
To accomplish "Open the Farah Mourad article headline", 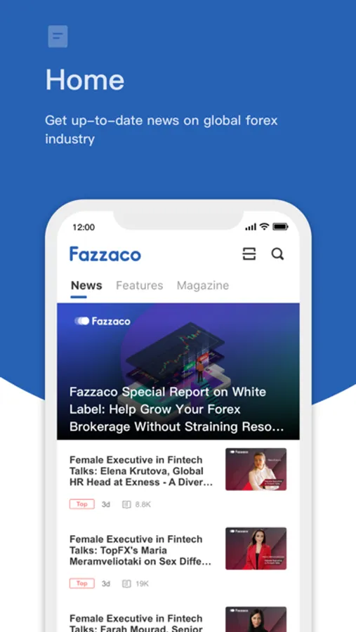I will [136, 623].
